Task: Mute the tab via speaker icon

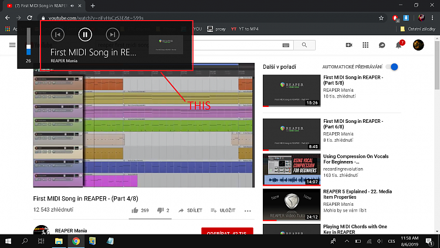Action: click(x=72, y=6)
